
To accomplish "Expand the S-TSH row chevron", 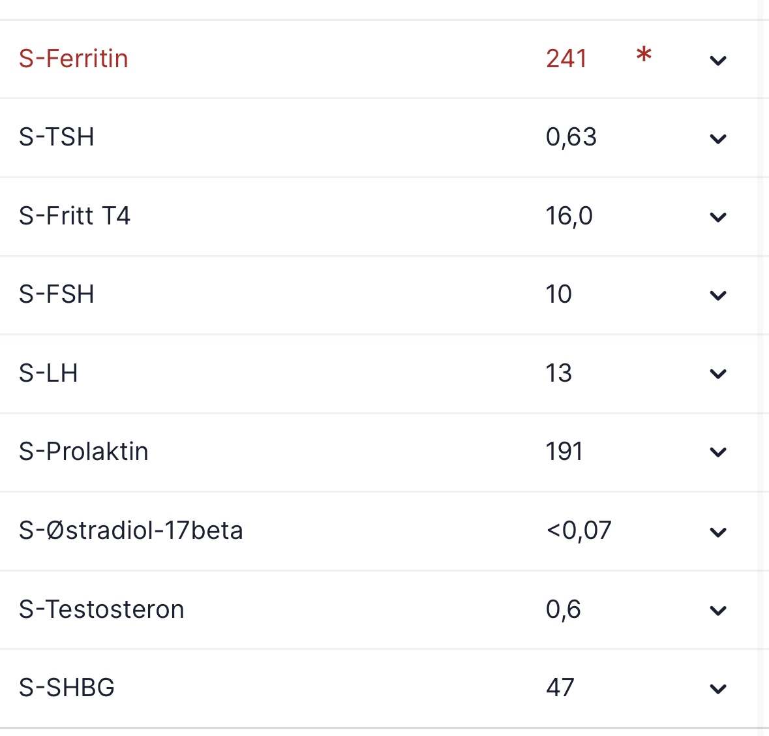I will click(x=718, y=139).
